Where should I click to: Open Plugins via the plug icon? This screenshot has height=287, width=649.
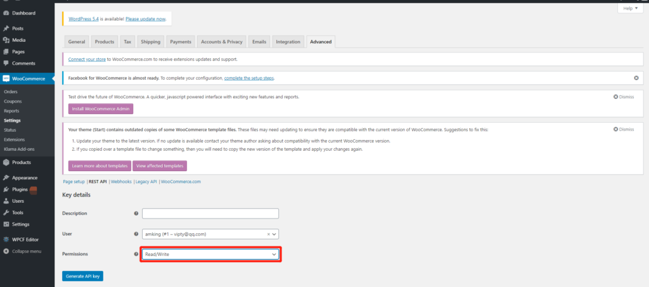point(6,189)
